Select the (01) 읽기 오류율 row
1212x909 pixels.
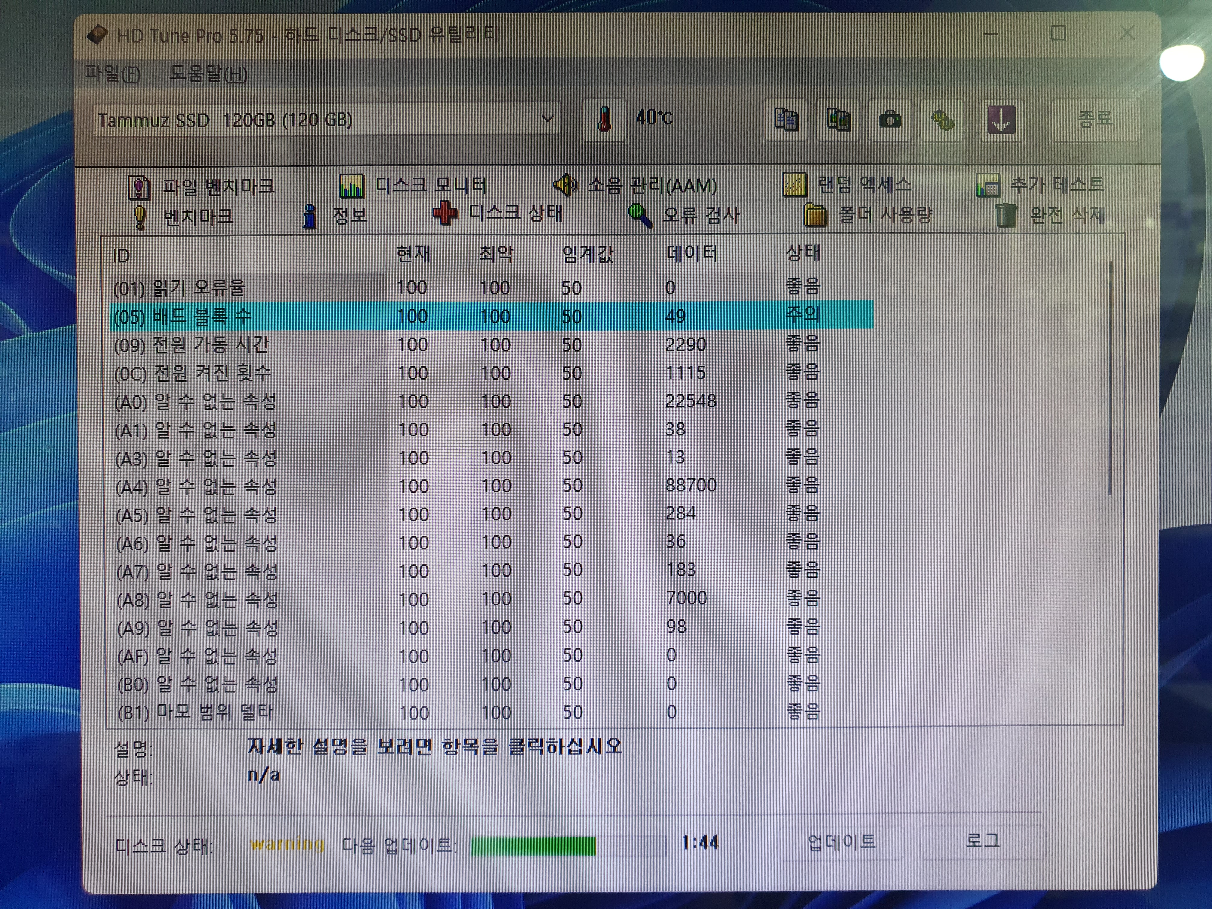click(491, 287)
